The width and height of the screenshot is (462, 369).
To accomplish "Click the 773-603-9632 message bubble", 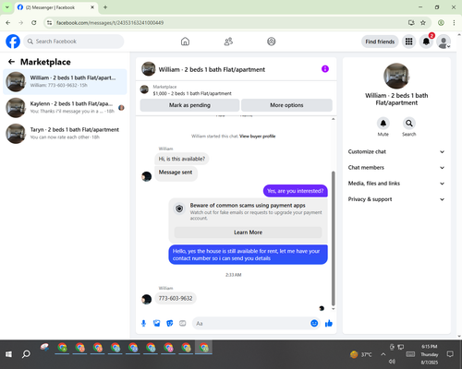I will [176, 298].
